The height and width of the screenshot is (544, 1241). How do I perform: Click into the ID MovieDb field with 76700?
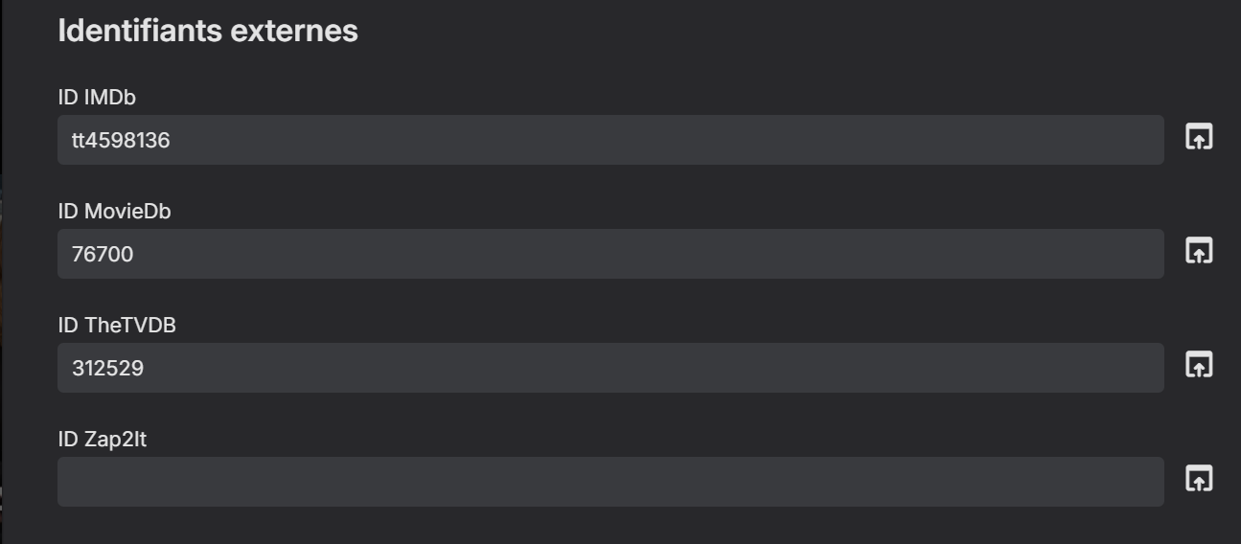[x=610, y=254]
